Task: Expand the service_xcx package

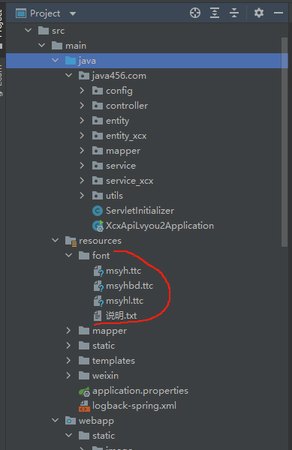Action: (82, 180)
